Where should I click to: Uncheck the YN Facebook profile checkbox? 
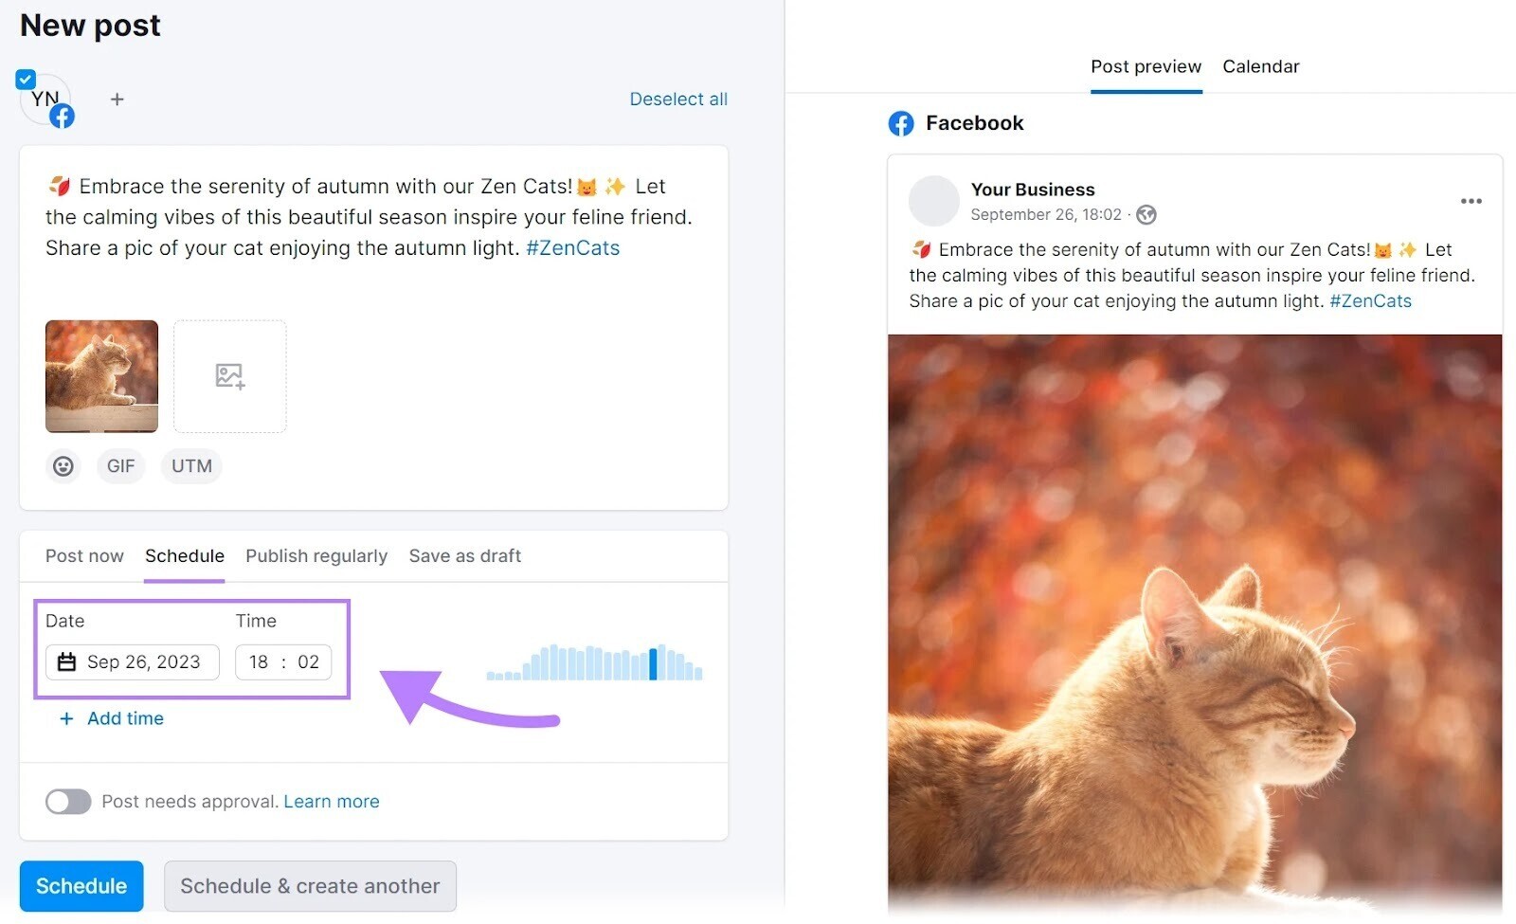(x=26, y=80)
